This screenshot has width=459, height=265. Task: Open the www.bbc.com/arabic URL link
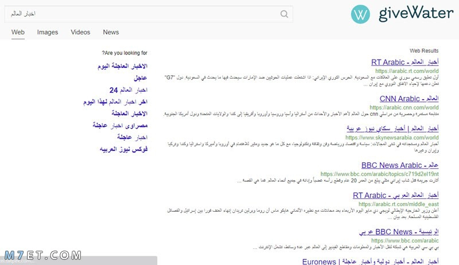tap(405, 240)
